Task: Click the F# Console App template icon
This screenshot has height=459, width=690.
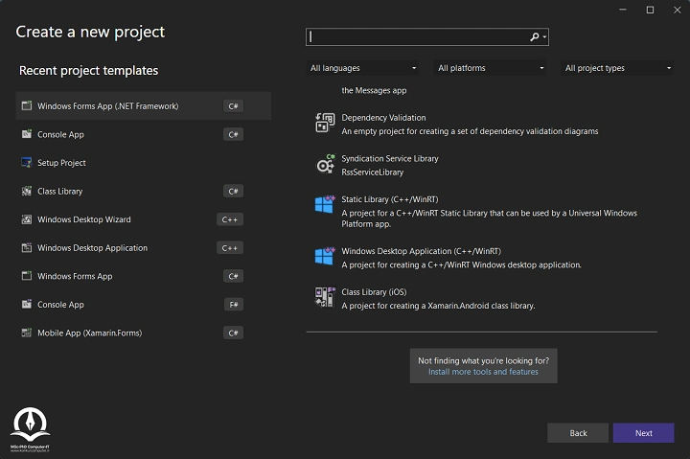Action: point(27,304)
